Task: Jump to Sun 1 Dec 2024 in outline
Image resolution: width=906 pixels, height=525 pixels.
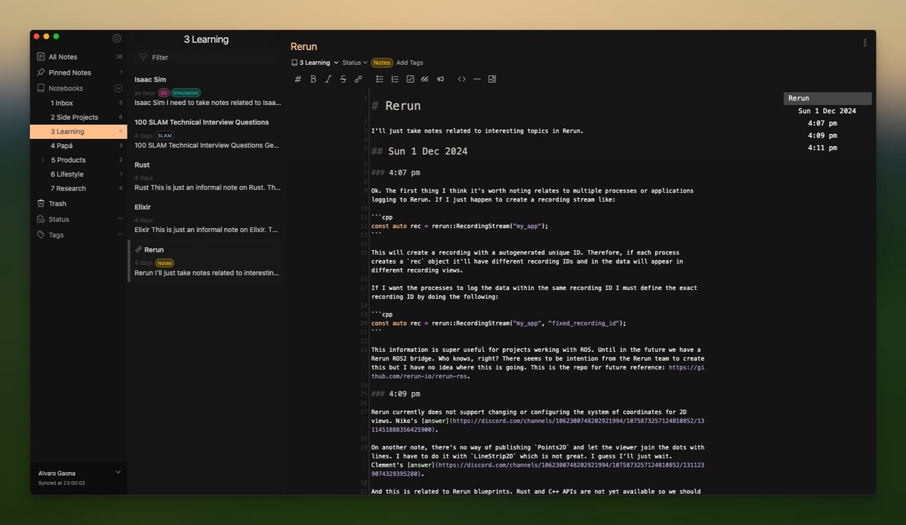Action: click(827, 111)
